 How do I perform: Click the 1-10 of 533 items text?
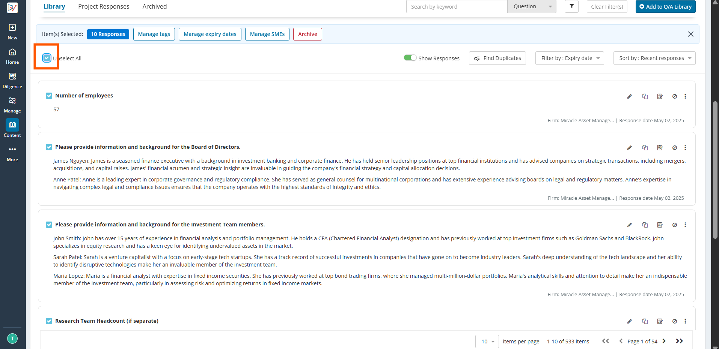[x=568, y=342]
